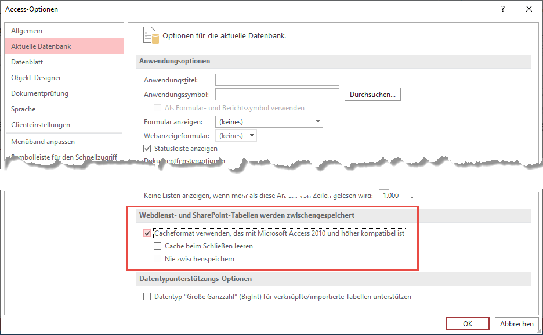543x335 pixels.
Task: Check the Nie zwischenspeichern option
Action: [x=158, y=259]
